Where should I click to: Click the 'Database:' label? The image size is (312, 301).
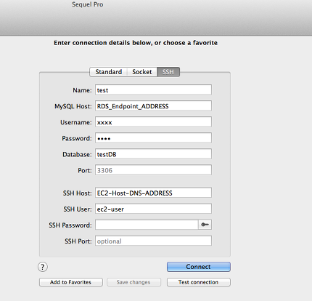(77, 154)
